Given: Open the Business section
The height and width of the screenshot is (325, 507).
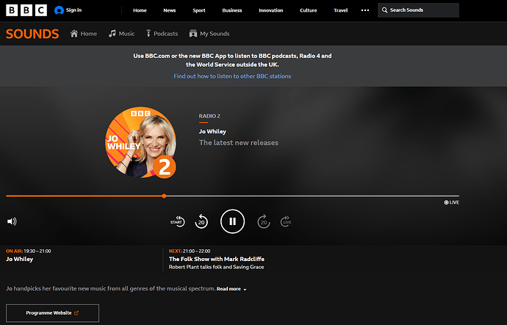Looking at the screenshot, I should [232, 10].
